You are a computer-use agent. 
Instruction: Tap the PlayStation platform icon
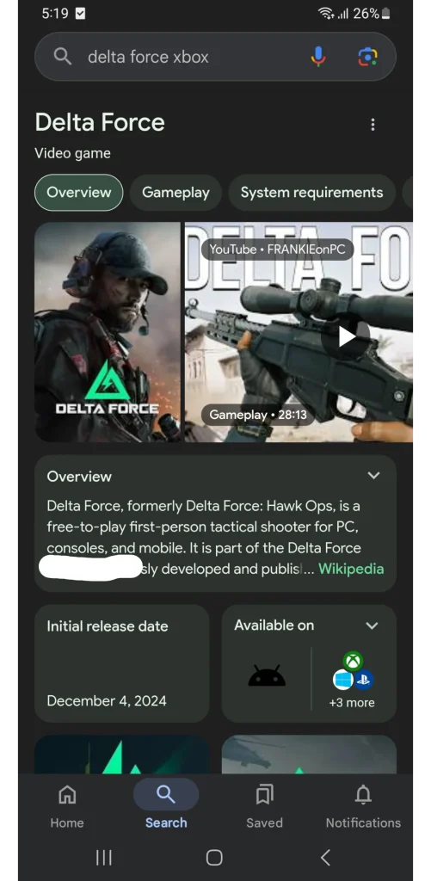pos(364,680)
